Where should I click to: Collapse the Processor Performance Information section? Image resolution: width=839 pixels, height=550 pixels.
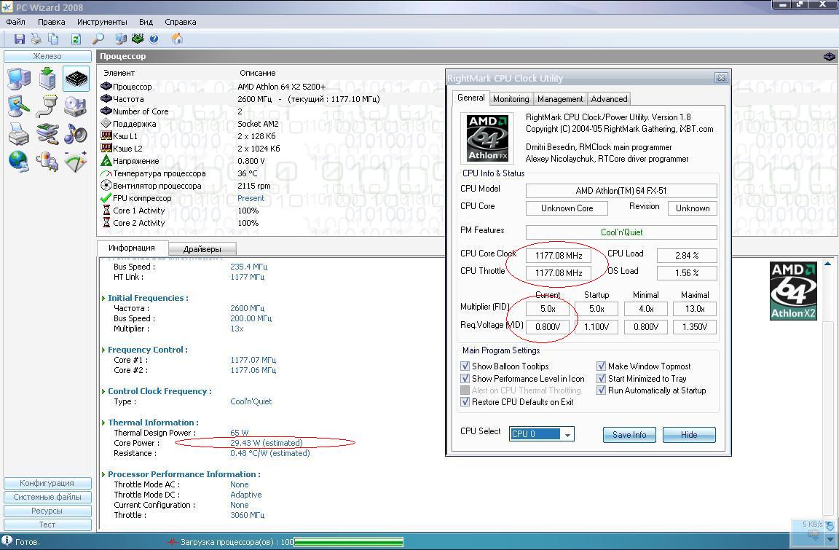[x=103, y=474]
